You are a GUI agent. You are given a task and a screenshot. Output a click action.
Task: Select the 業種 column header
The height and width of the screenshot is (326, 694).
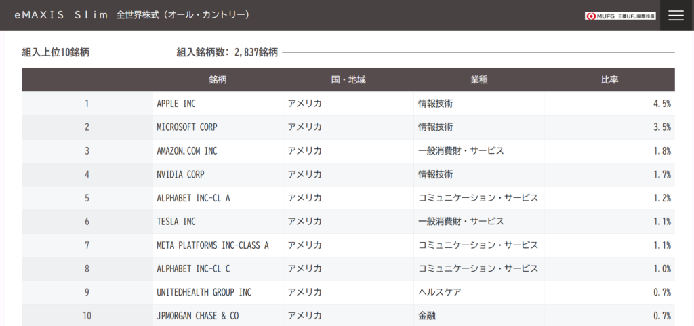point(479,80)
